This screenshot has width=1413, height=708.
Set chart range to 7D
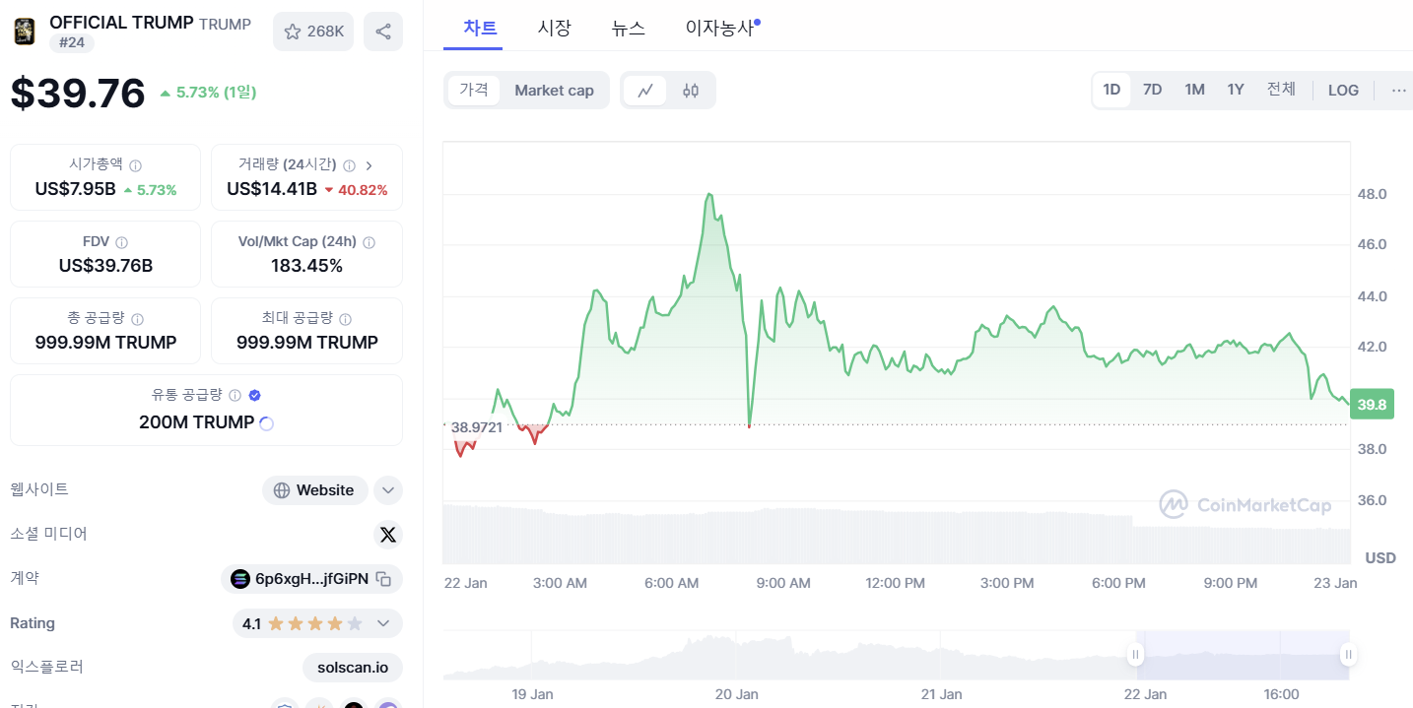coord(1152,90)
